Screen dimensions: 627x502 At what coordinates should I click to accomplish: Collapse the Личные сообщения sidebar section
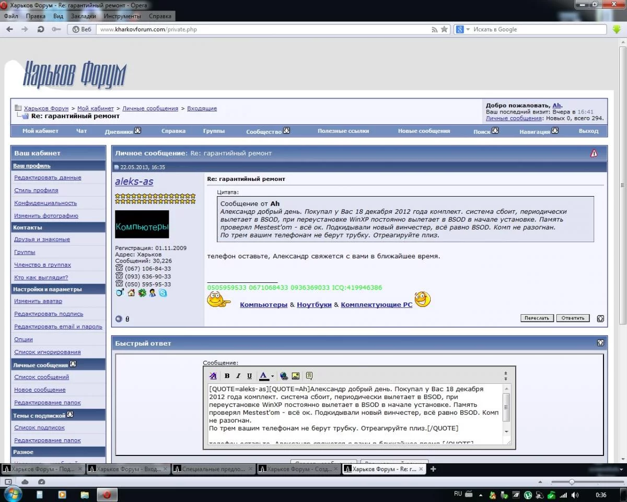point(73,364)
